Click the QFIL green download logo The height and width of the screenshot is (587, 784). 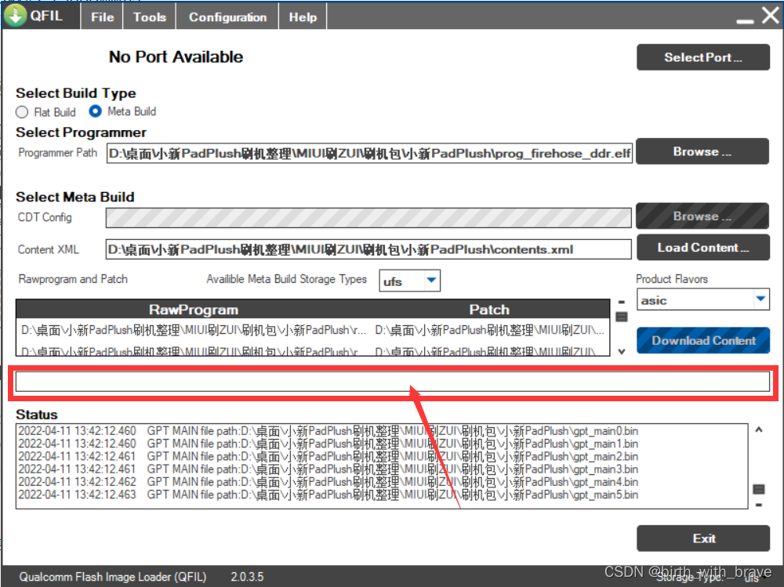coord(15,16)
